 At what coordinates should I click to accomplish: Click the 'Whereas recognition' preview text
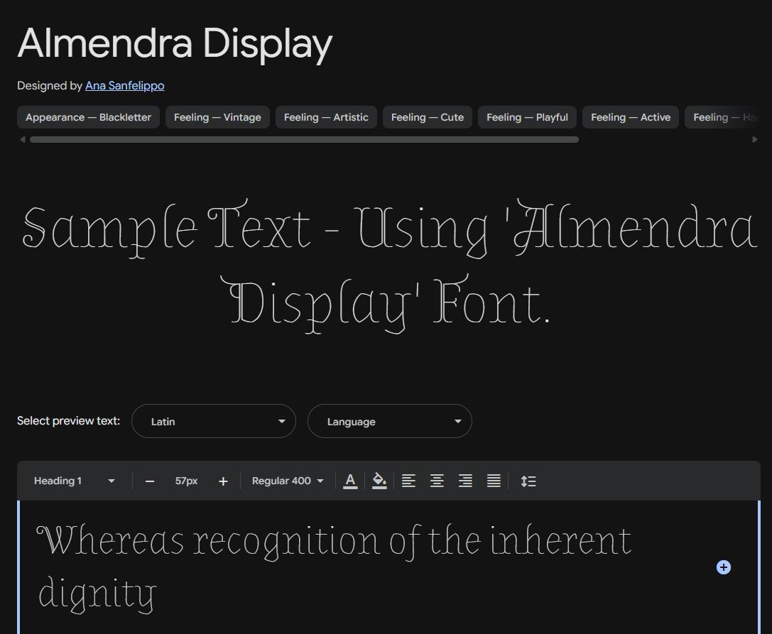pyautogui.click(x=334, y=567)
